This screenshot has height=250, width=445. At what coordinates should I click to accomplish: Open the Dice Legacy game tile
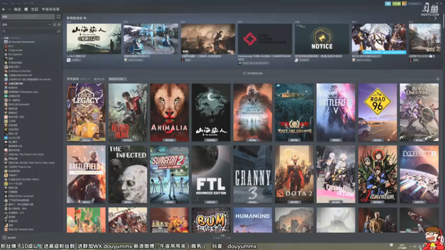(x=86, y=112)
